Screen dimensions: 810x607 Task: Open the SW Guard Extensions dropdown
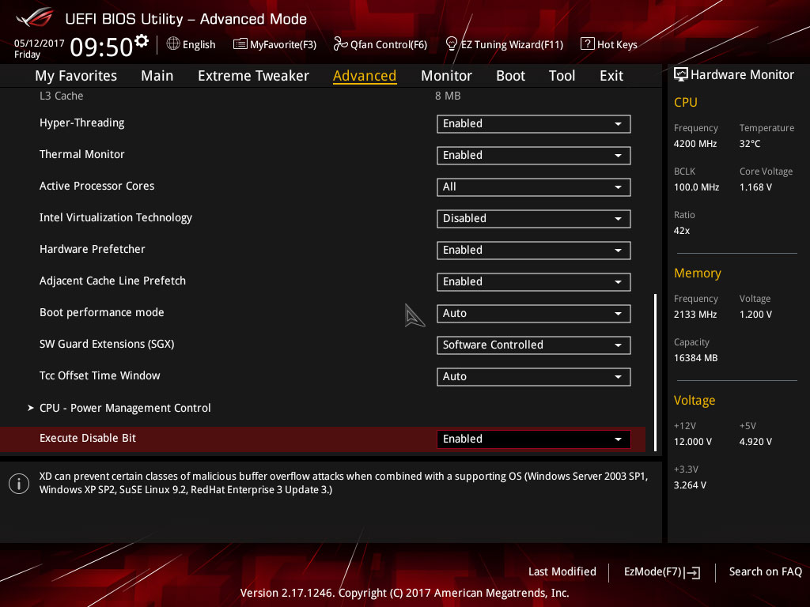point(534,345)
